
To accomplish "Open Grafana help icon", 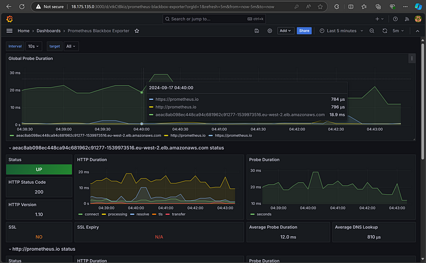I will pos(396,19).
